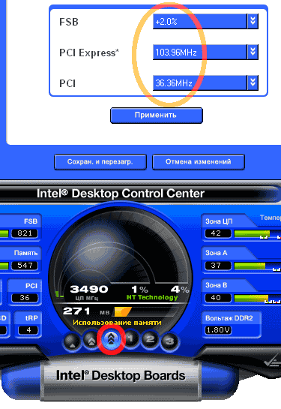This screenshot has width=281, height=409.
Task: Expand the PCI Express frequency dropdown arrow
Action: tap(253, 52)
